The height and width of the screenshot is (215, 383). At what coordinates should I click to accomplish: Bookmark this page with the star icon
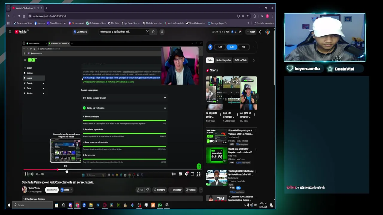[x=247, y=16]
